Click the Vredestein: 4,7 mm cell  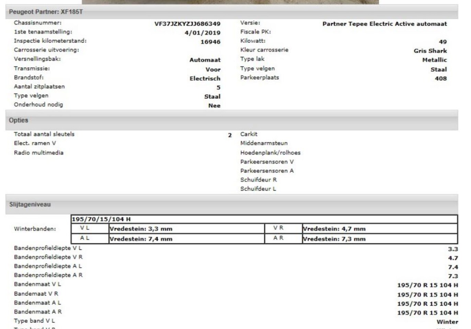(380, 229)
